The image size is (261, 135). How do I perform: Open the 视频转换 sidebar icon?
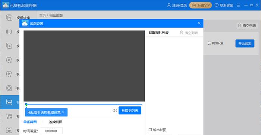9,17
